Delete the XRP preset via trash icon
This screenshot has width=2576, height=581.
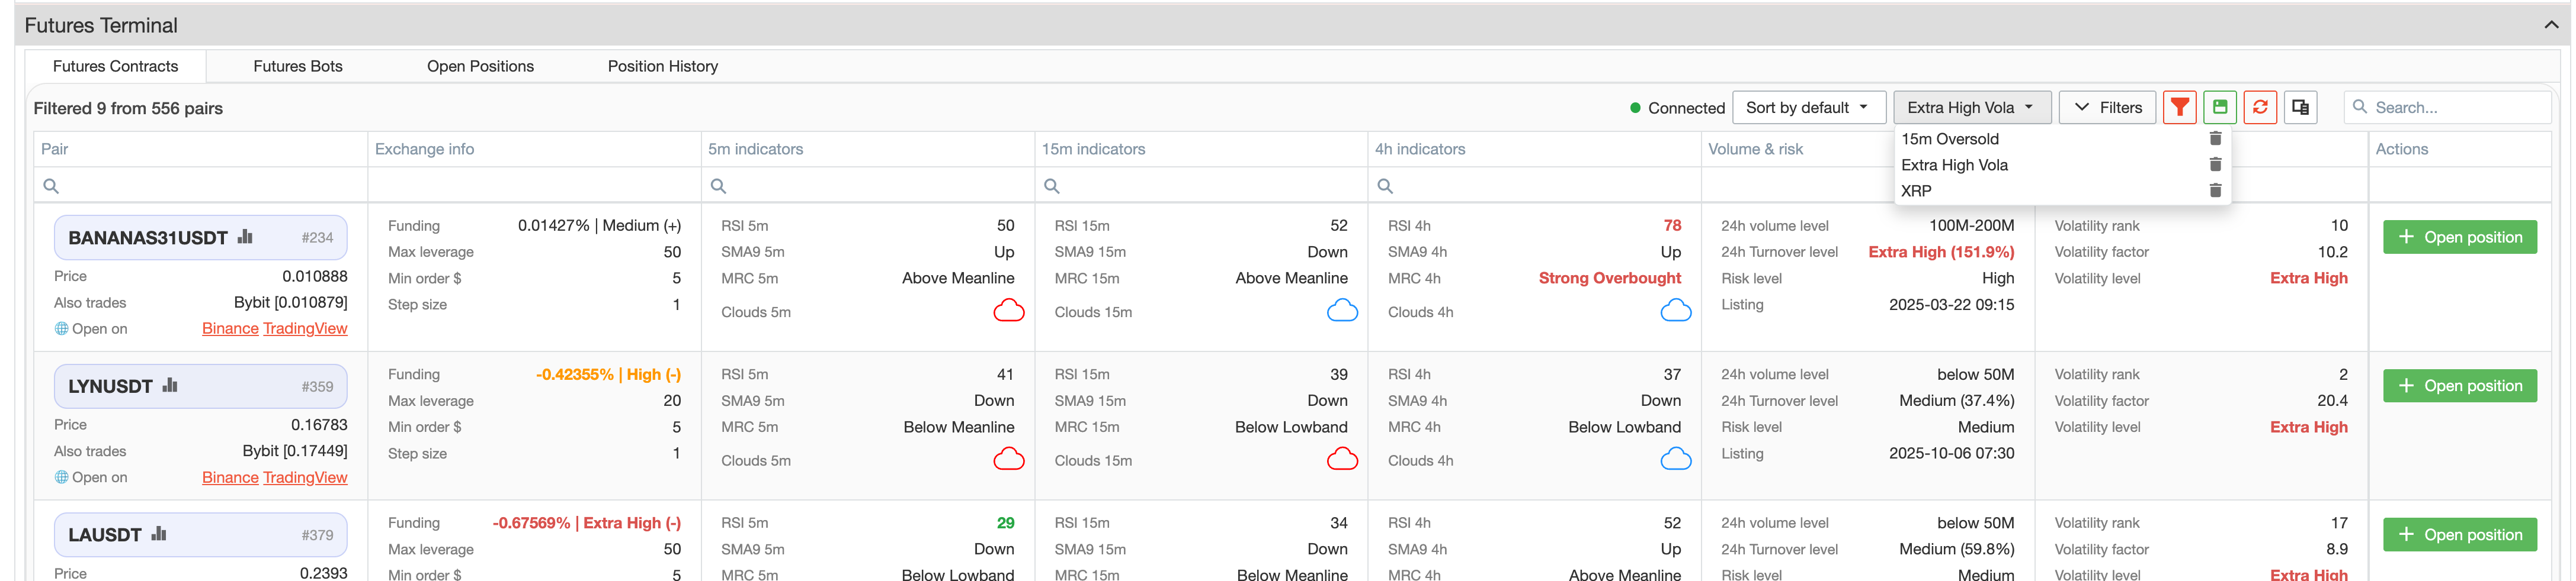pos(2215,191)
